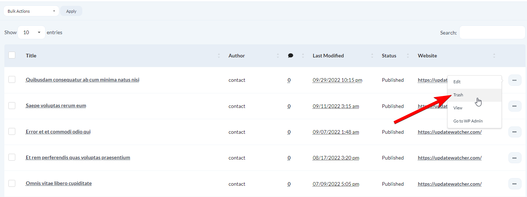This screenshot has width=527, height=197.
Task: Check the box for Omnis vitae libero cupiditate
Action: click(x=12, y=184)
